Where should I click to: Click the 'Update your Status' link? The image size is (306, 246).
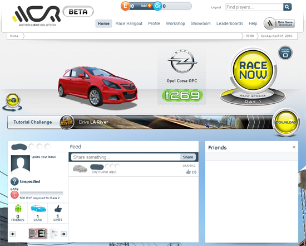[x=43, y=157]
